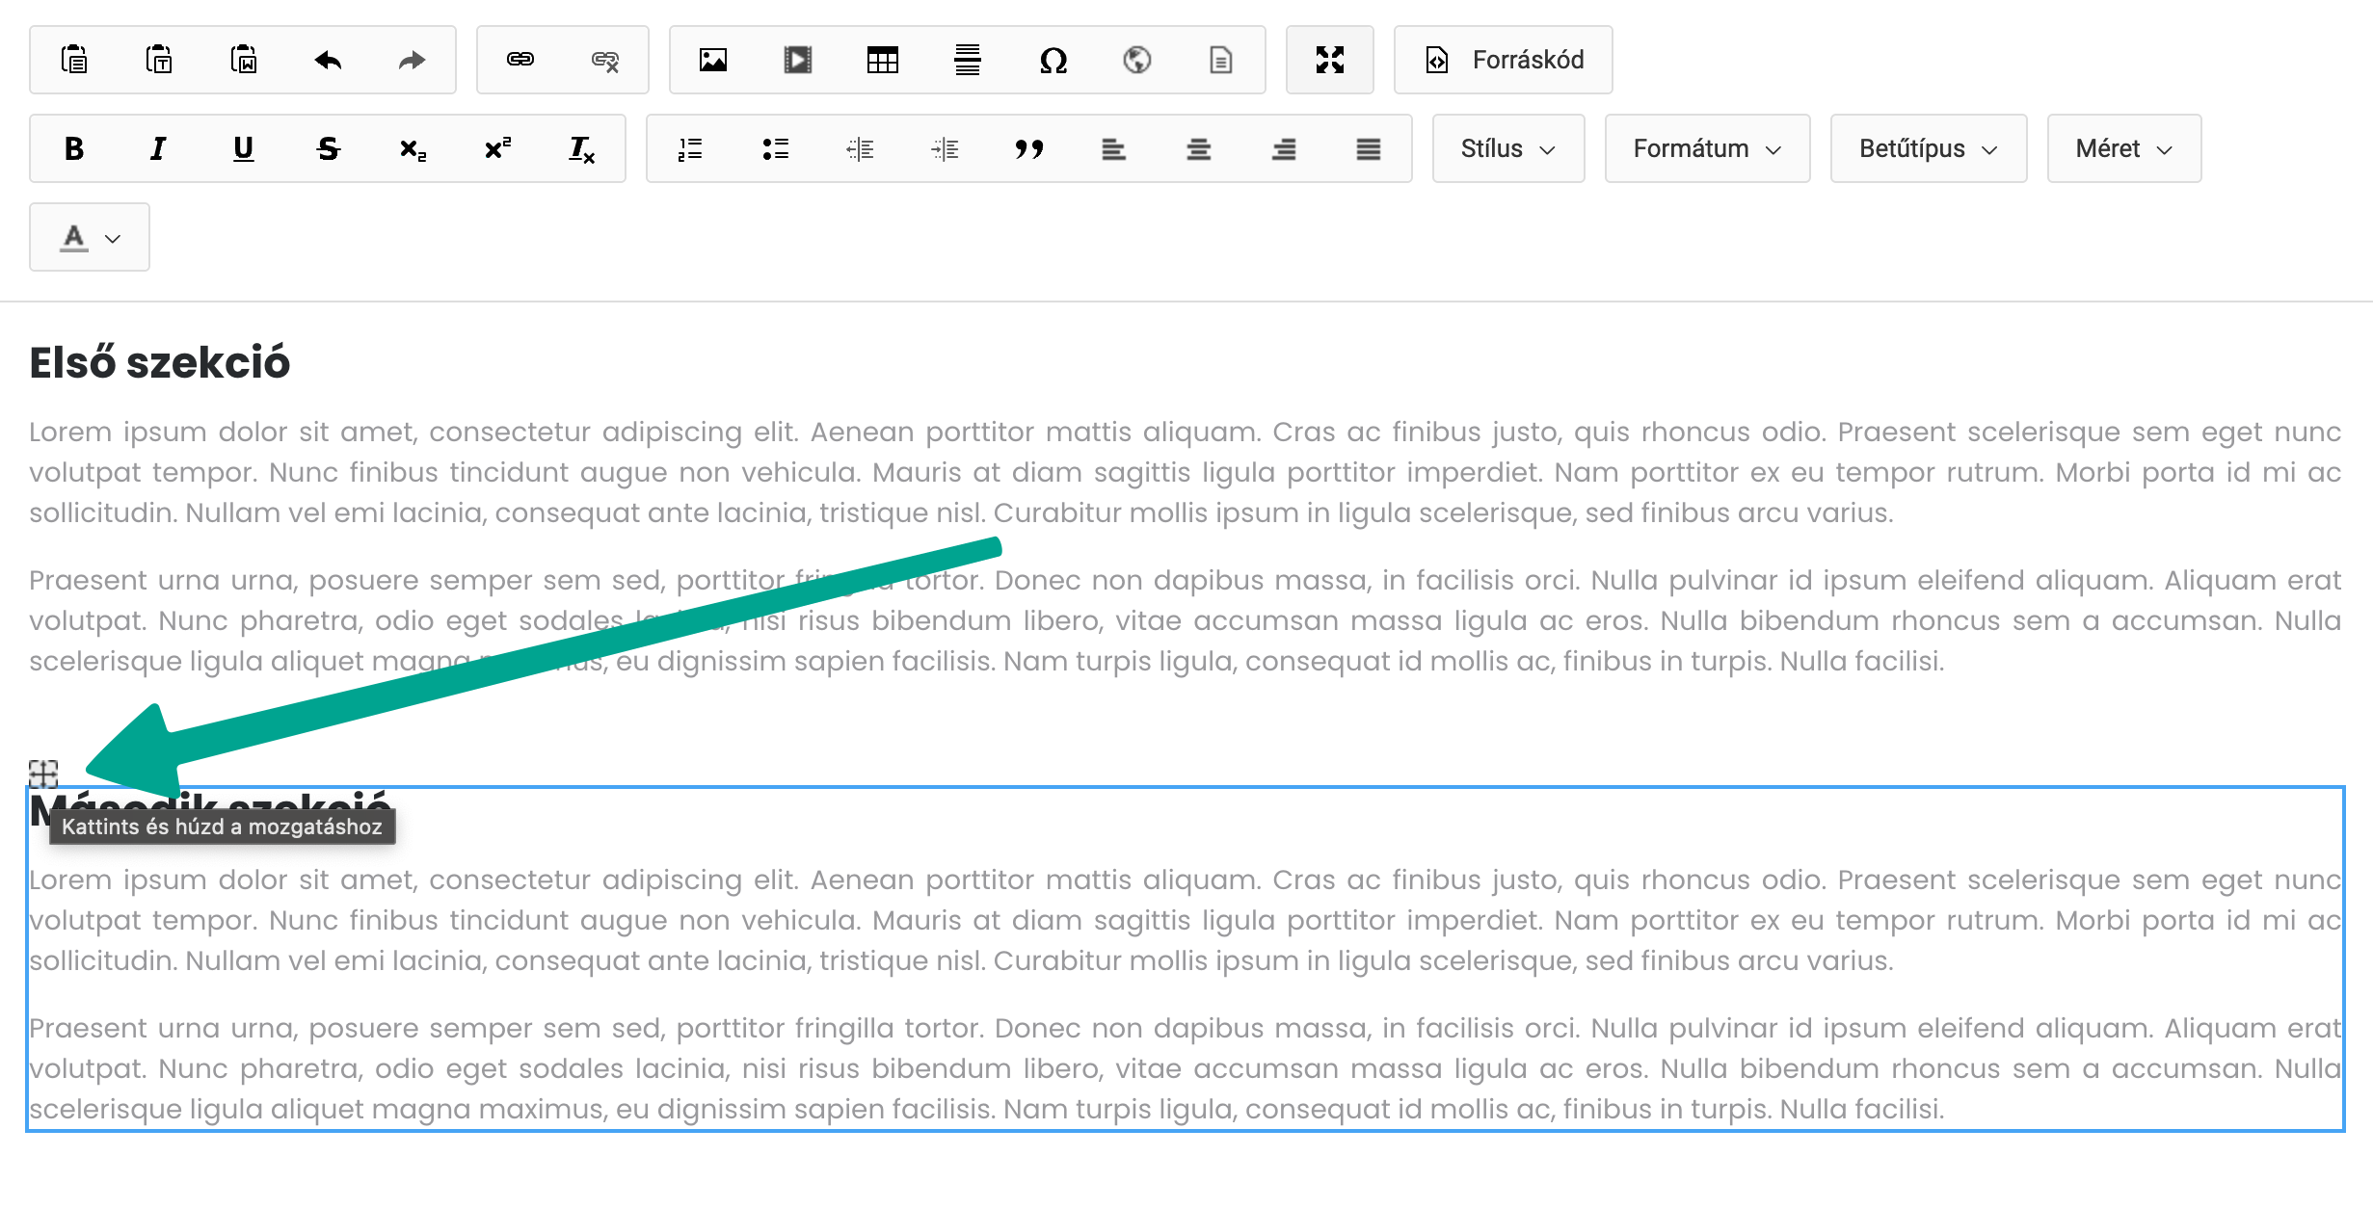Maximize the editor
Screen dimensions: 2373x1208
pos(1330,60)
